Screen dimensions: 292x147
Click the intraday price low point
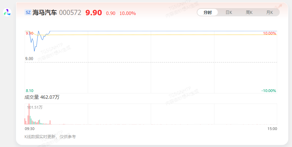pos(34,51)
